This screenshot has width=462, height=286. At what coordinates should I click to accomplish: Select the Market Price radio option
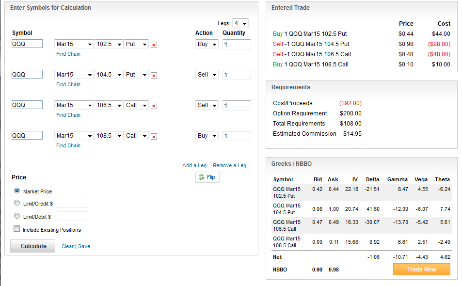tap(17, 191)
